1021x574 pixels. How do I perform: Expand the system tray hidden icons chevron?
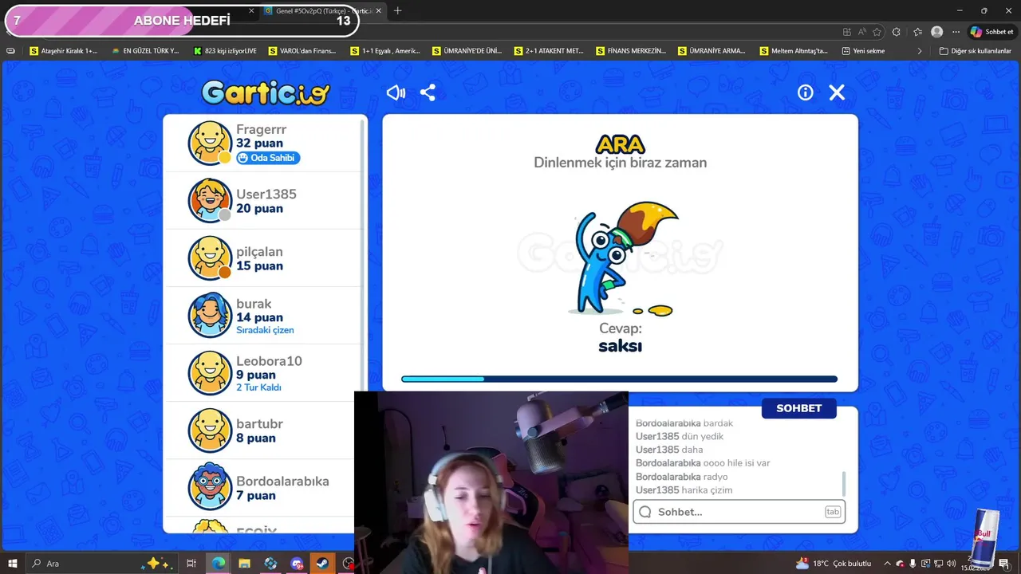coord(887,564)
